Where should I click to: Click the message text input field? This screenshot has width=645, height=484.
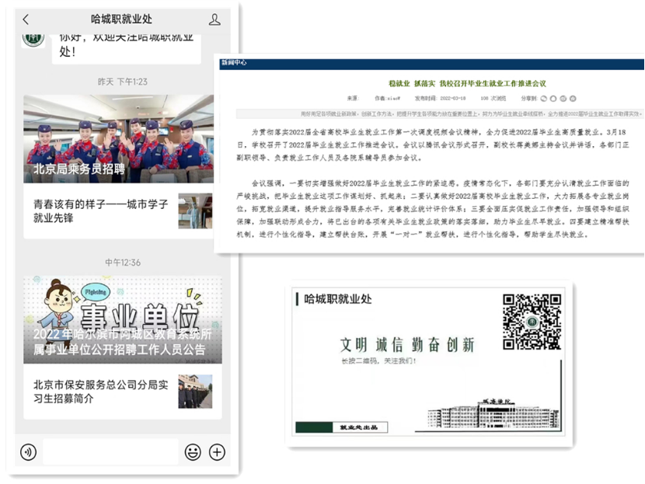coord(110,452)
